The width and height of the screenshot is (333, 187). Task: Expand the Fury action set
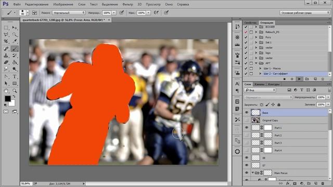pyautogui.click(x=257, y=37)
